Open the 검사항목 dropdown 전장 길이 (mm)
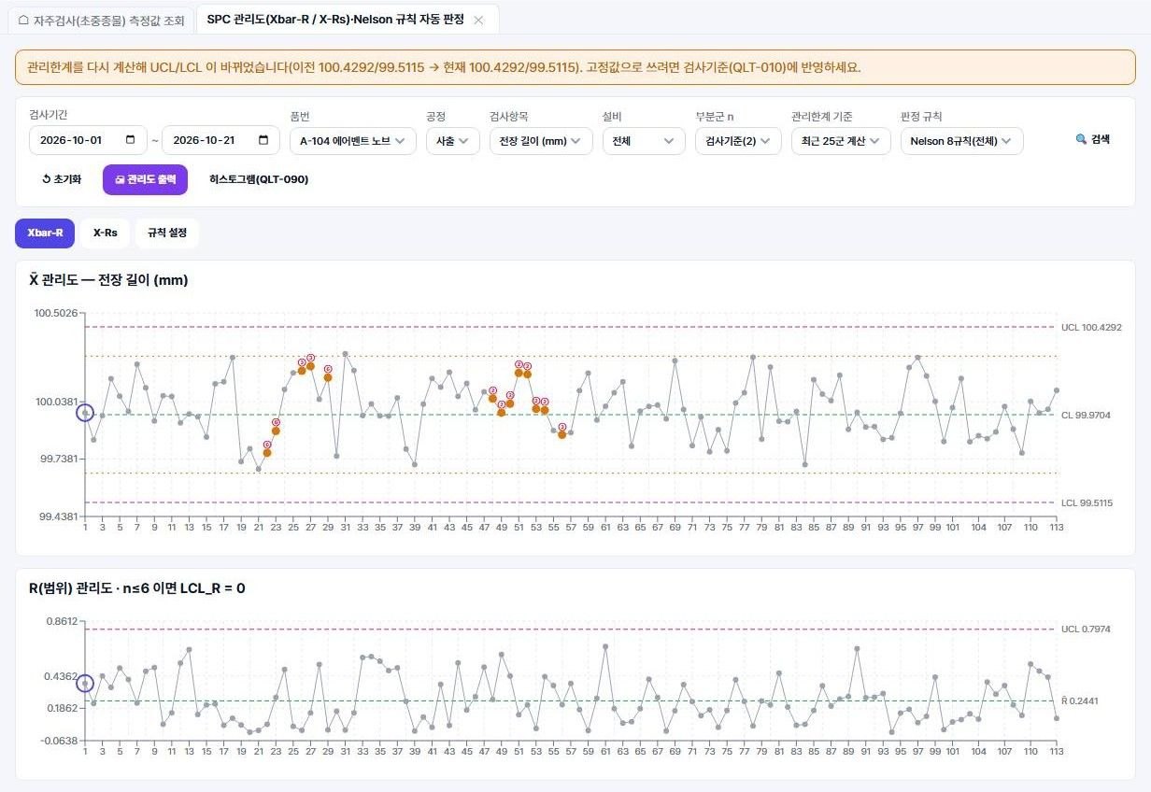 541,141
